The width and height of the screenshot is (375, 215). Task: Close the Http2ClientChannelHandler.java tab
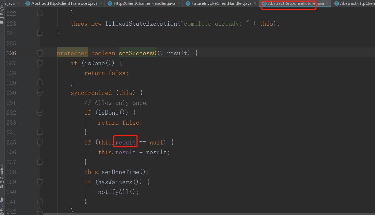tap(179, 3)
